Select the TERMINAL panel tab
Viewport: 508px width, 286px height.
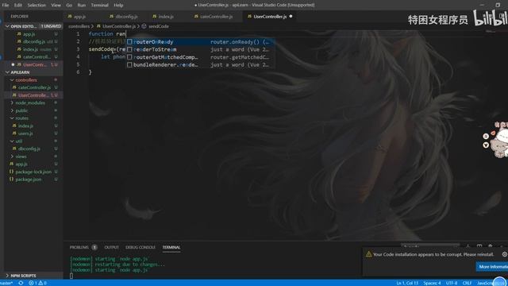(171, 247)
